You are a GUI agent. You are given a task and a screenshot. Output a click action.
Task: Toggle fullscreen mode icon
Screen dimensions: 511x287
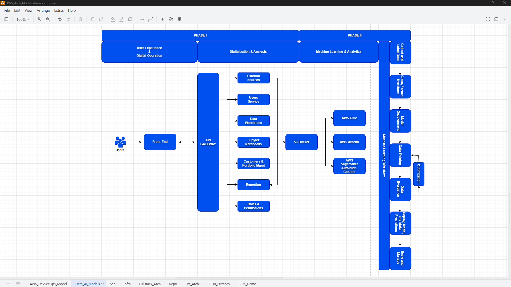[488, 19]
